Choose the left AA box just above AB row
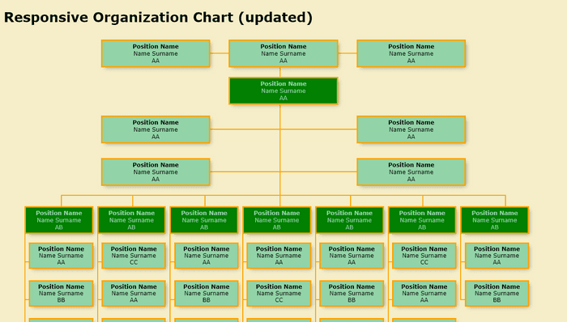Viewport: 567px width, 322px height. [x=156, y=172]
